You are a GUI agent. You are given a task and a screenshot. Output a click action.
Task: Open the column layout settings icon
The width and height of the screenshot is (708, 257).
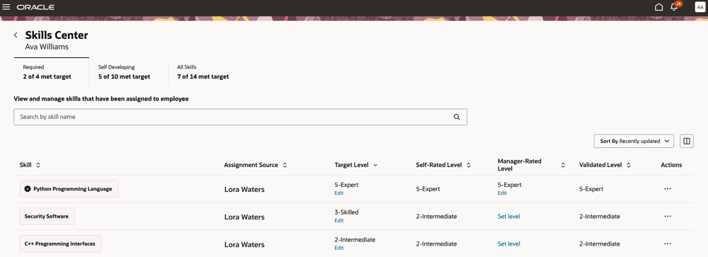[687, 141]
